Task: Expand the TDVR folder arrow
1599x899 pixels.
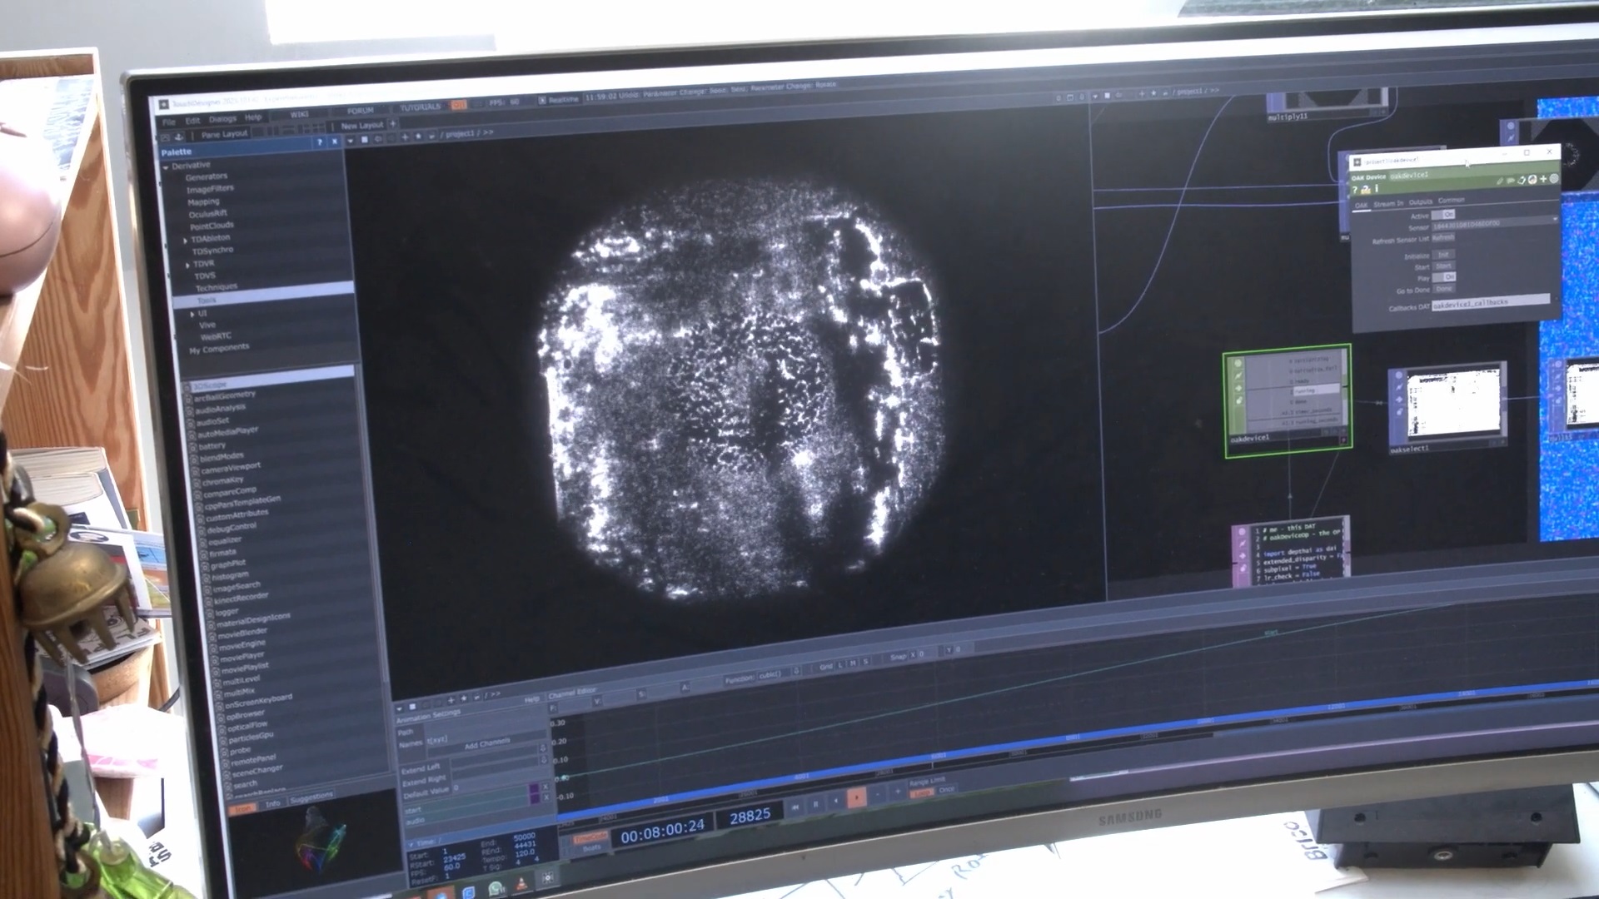Action: (188, 266)
